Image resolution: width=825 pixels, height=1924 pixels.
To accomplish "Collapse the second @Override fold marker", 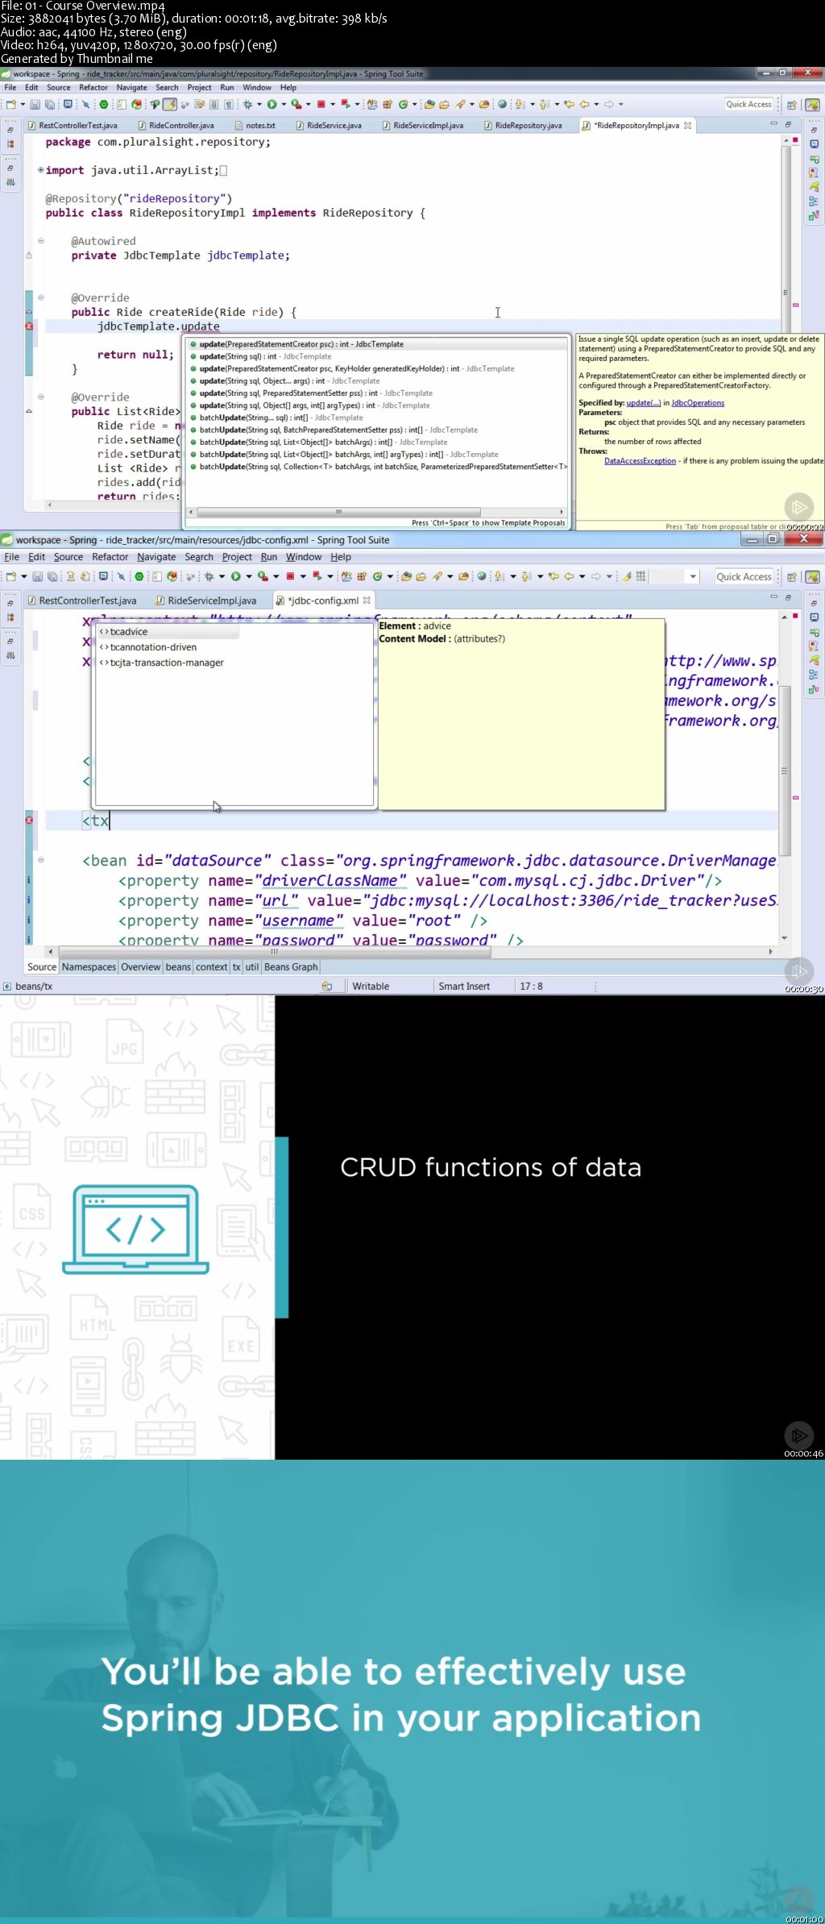I will click(x=40, y=397).
